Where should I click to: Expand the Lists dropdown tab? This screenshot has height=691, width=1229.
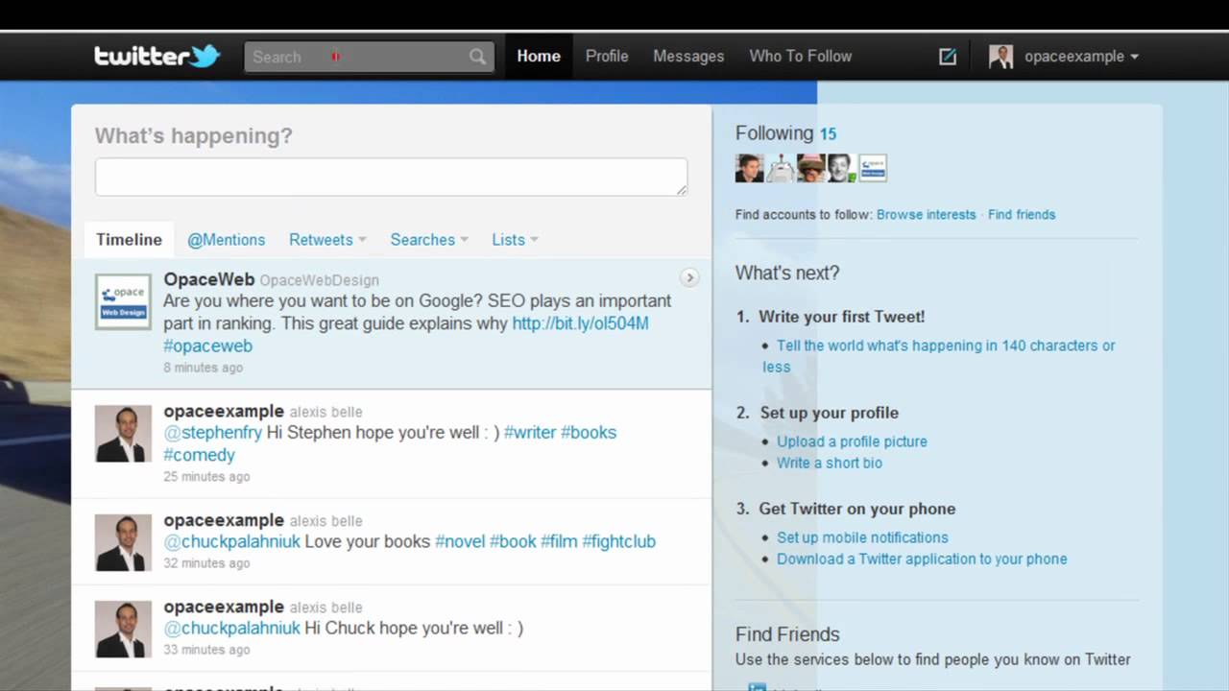[515, 240]
